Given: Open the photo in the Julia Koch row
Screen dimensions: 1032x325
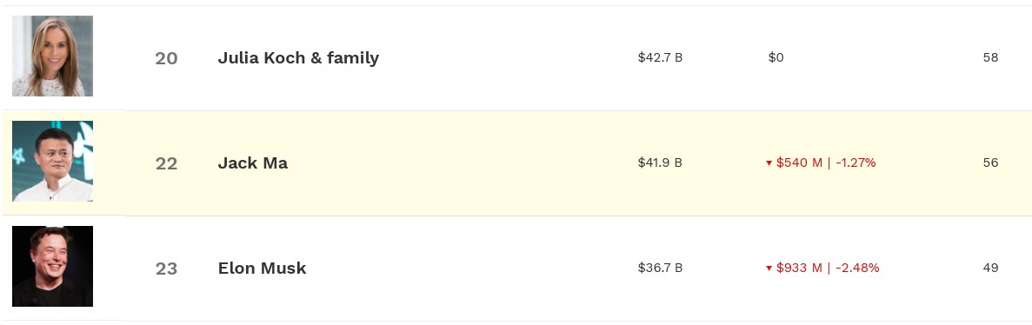Looking at the screenshot, I should 53,56.
